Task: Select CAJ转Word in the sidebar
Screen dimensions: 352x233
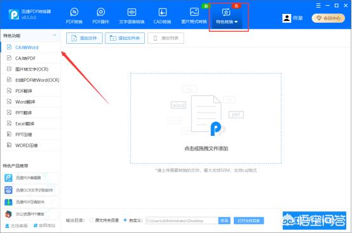Action: click(x=30, y=48)
